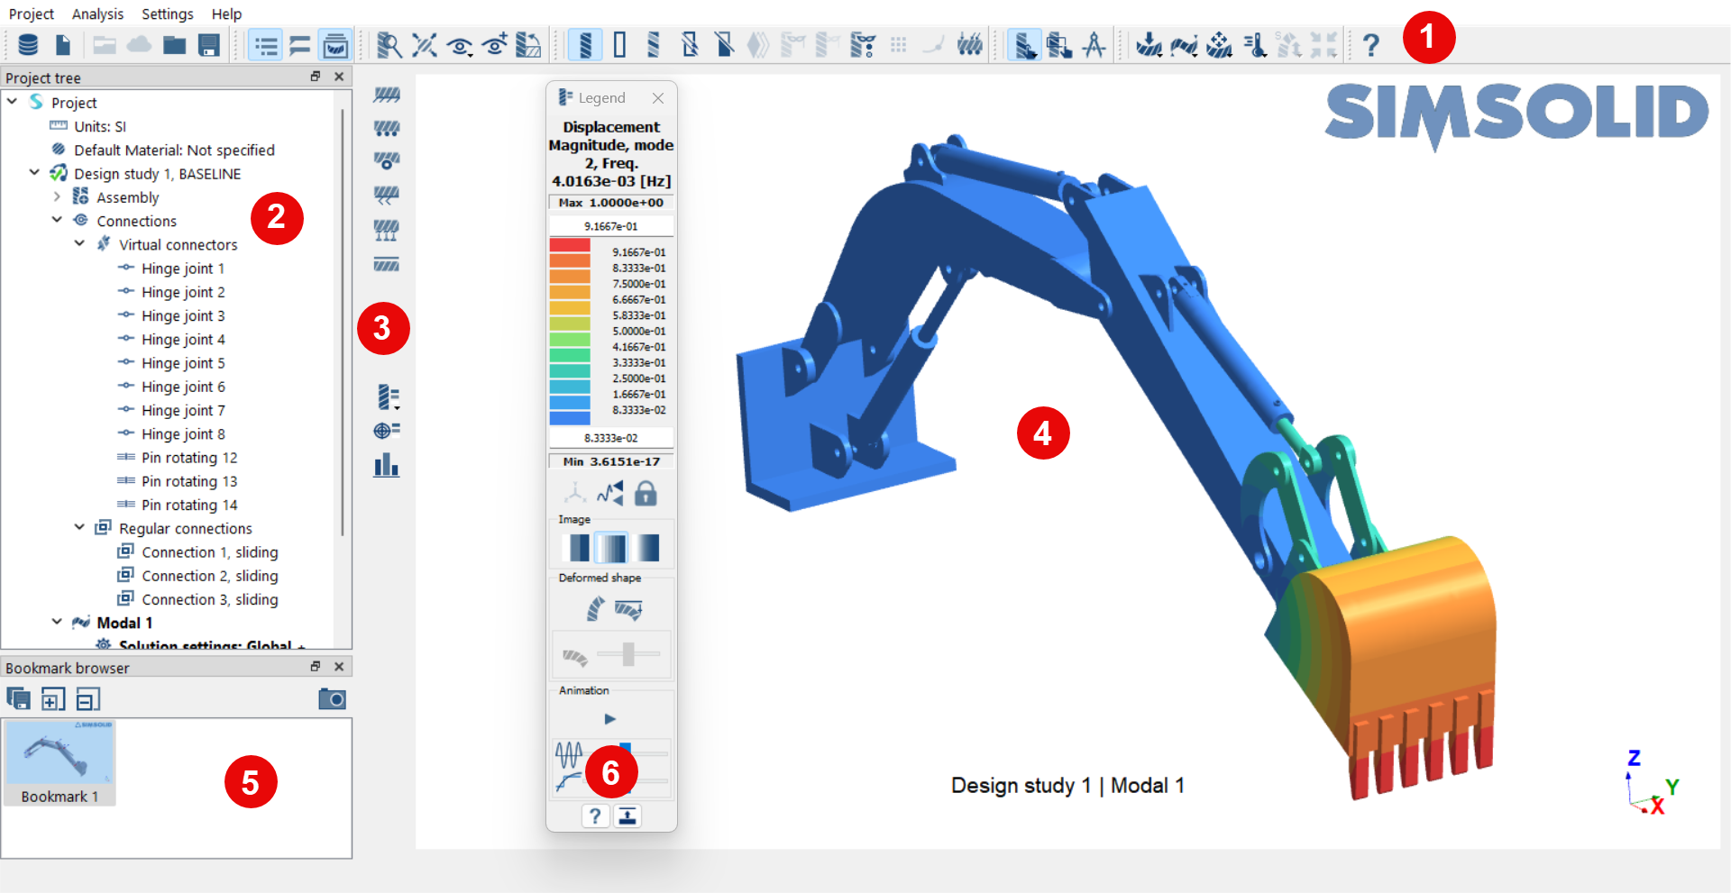Click the camera icon to create bookmark
This screenshot has height=893, width=1731.
332,699
